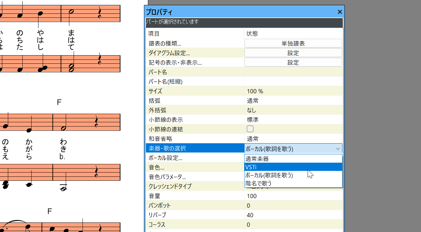Viewport: 421px width, 232px height.
Task: Change the 小節線の表示 value 標準
Action: [293, 120]
